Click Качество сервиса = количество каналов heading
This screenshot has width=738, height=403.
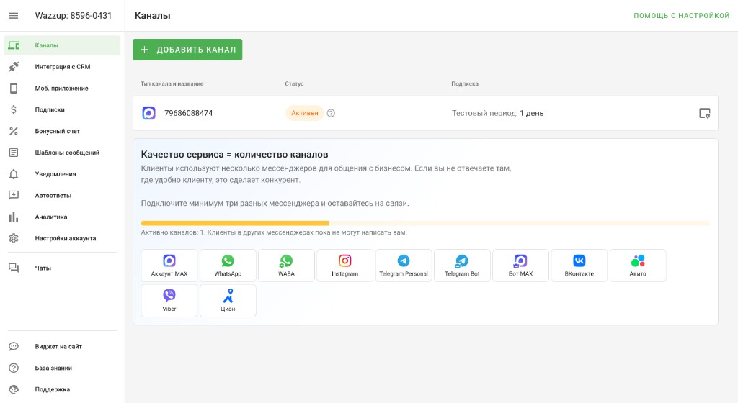[x=234, y=155]
